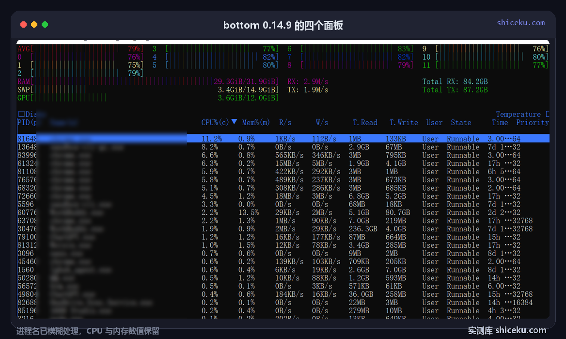The width and height of the screenshot is (566, 339).
Task: Sort by the Mem%(m) column header
Action: (256, 123)
